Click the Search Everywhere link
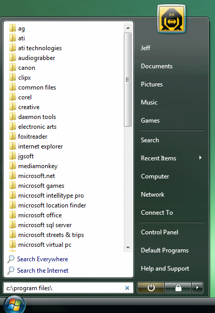Image resolution: width=215 pixels, height=313 pixels. pos(42,259)
